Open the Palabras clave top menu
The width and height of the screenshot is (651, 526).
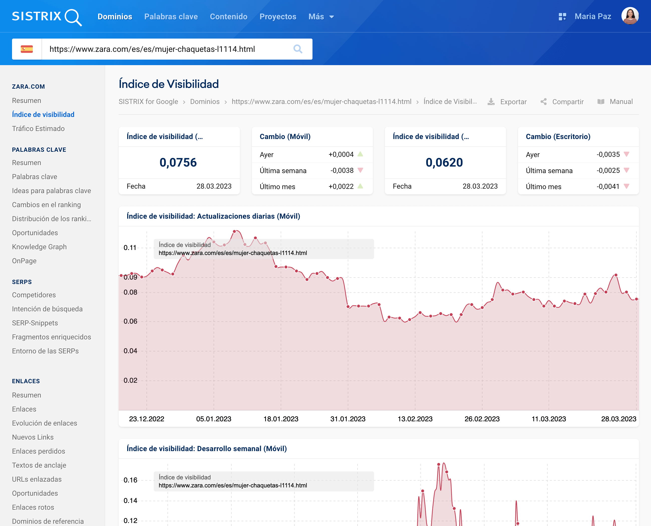(x=171, y=17)
